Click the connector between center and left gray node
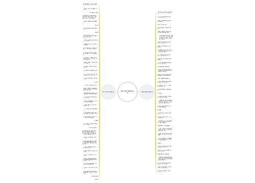Image resolution: width=255 pixels, height=183 pixels. [117, 92]
